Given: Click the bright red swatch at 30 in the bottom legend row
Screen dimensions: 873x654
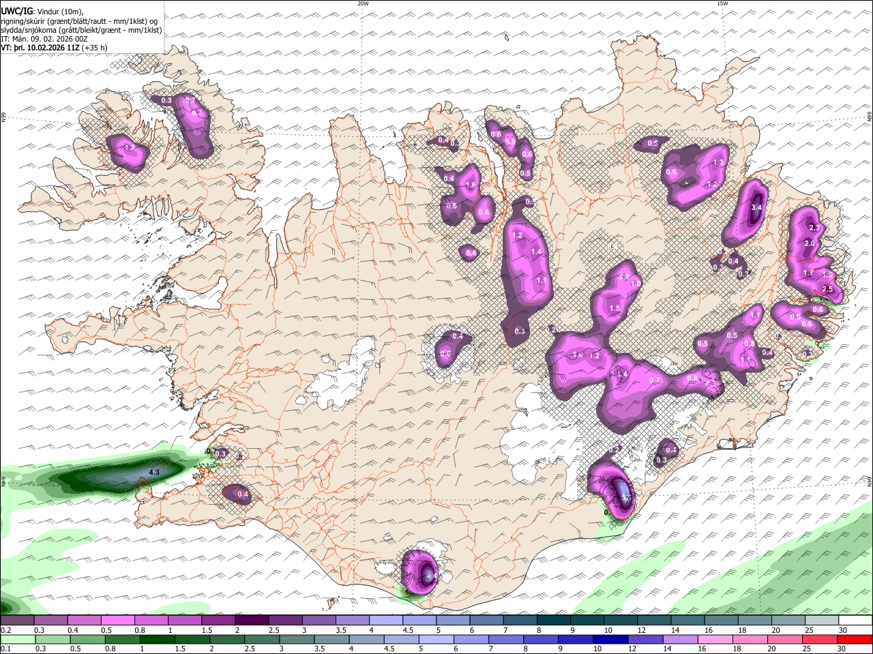Looking at the screenshot, I should click(x=855, y=640).
